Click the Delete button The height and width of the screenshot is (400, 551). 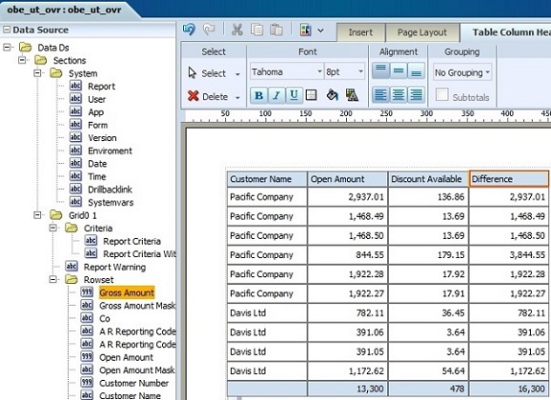coord(208,96)
